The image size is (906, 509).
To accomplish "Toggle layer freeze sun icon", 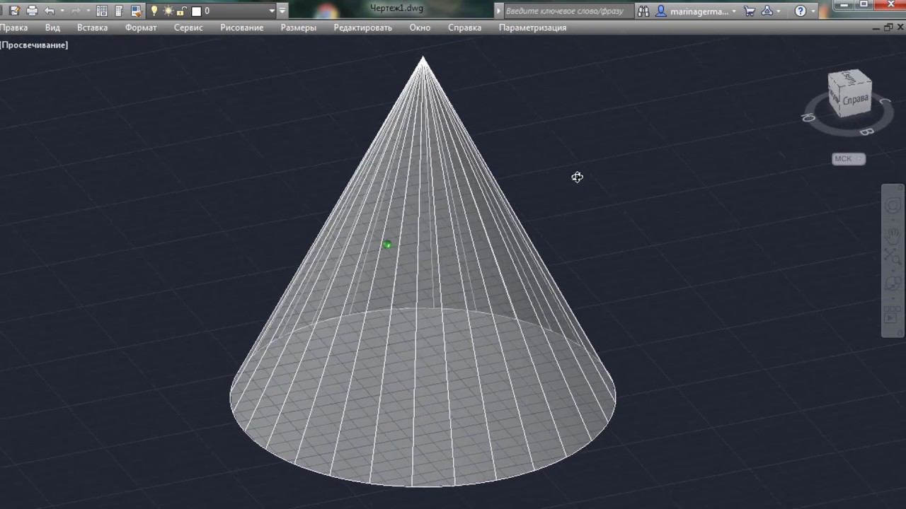I will [168, 11].
